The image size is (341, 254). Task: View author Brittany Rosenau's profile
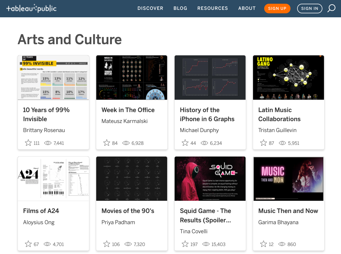(44, 130)
